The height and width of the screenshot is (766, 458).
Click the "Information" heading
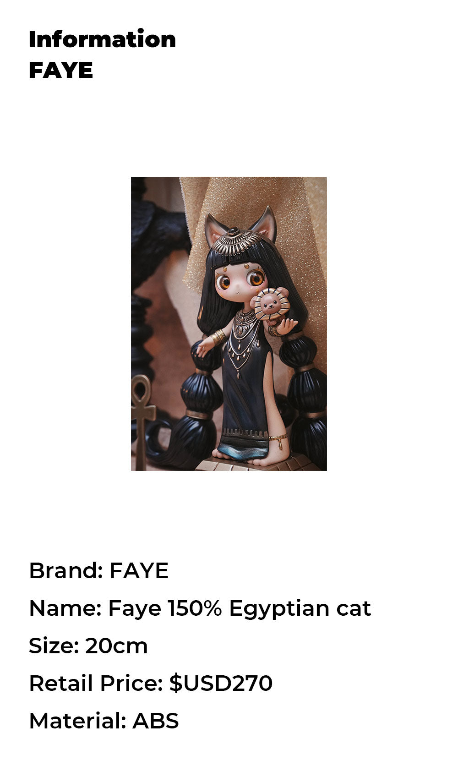tap(102, 39)
